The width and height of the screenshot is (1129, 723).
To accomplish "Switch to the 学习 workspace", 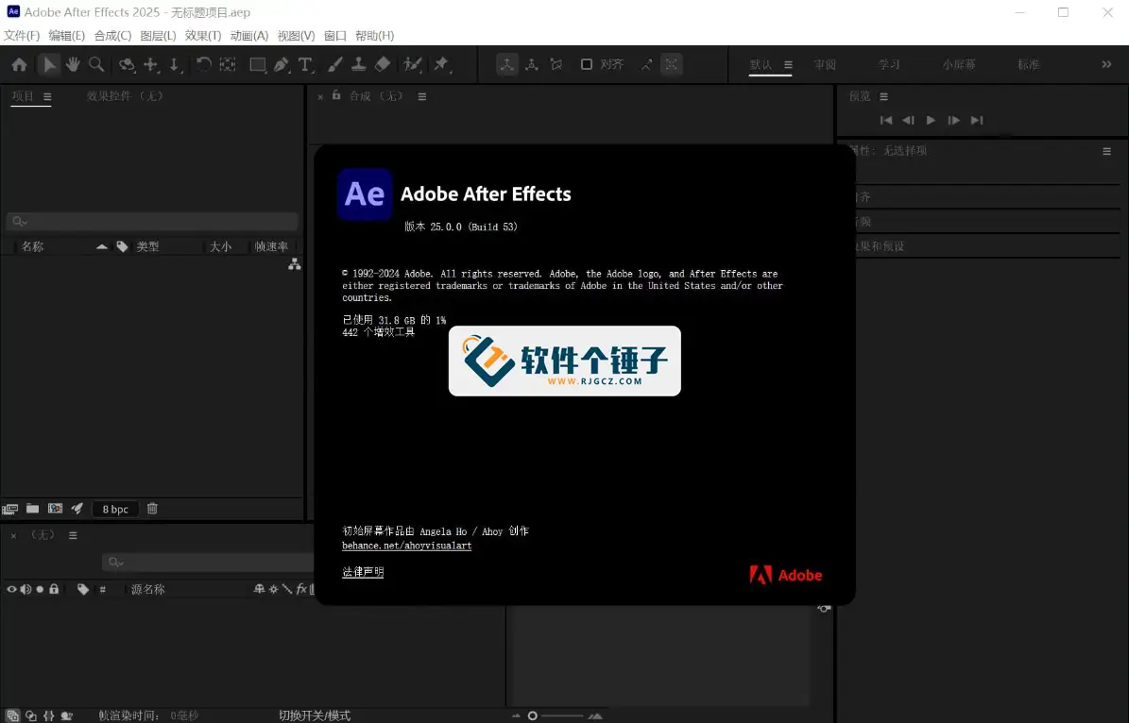I will (889, 65).
